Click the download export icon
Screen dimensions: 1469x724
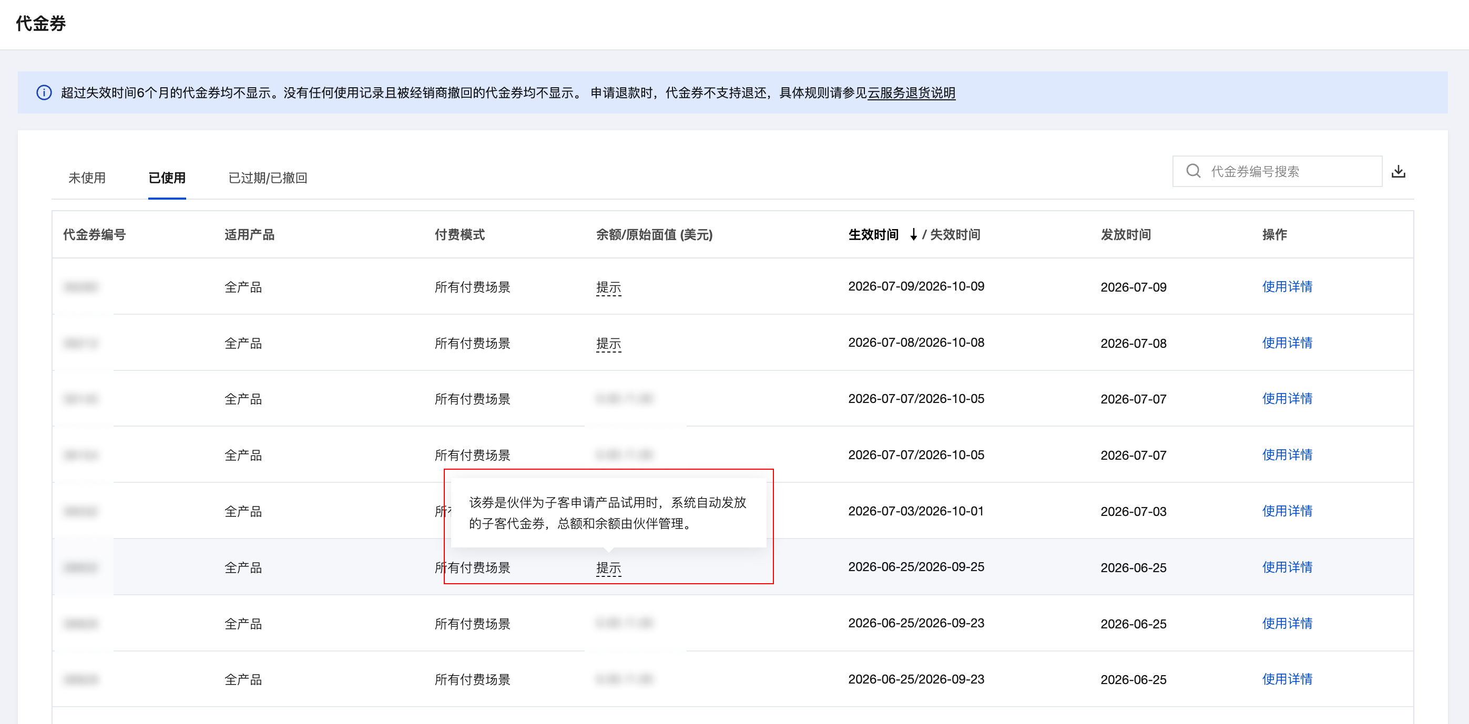pos(1399,171)
